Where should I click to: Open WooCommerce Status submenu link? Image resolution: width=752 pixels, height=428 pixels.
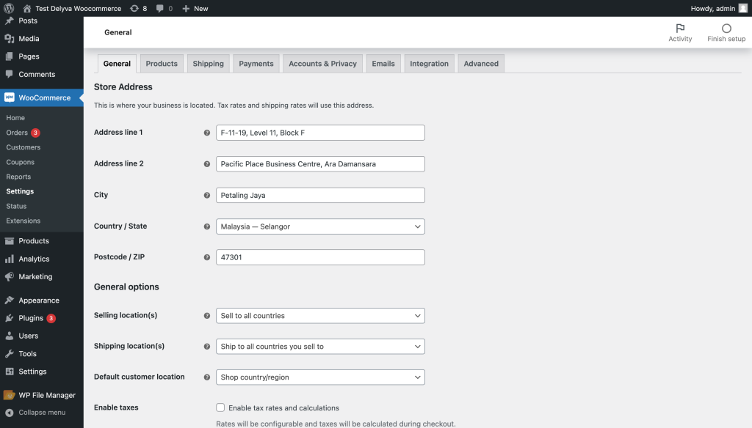pyautogui.click(x=16, y=206)
